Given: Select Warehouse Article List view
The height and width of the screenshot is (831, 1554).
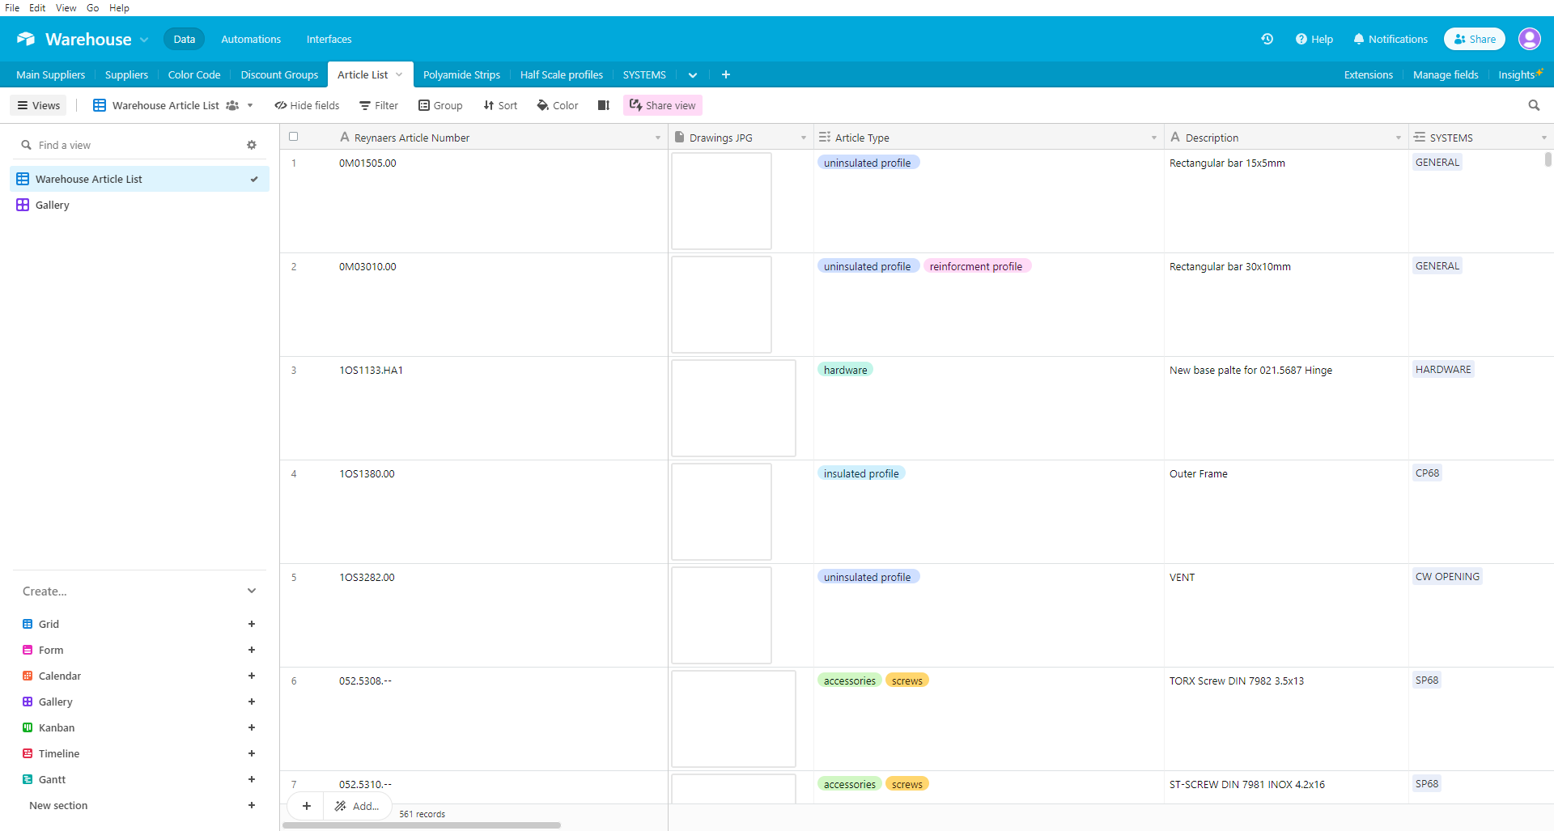Looking at the screenshot, I should click(139, 179).
